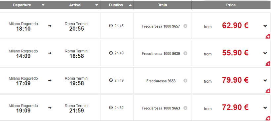Click red plus badge on 72.90 € row
Viewport: 271px width, 121px height.
[x=268, y=118]
